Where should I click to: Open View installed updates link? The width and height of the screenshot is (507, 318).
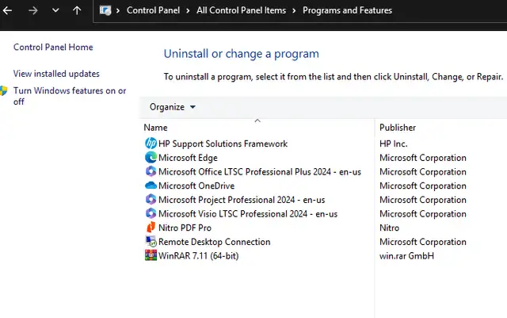(x=56, y=74)
